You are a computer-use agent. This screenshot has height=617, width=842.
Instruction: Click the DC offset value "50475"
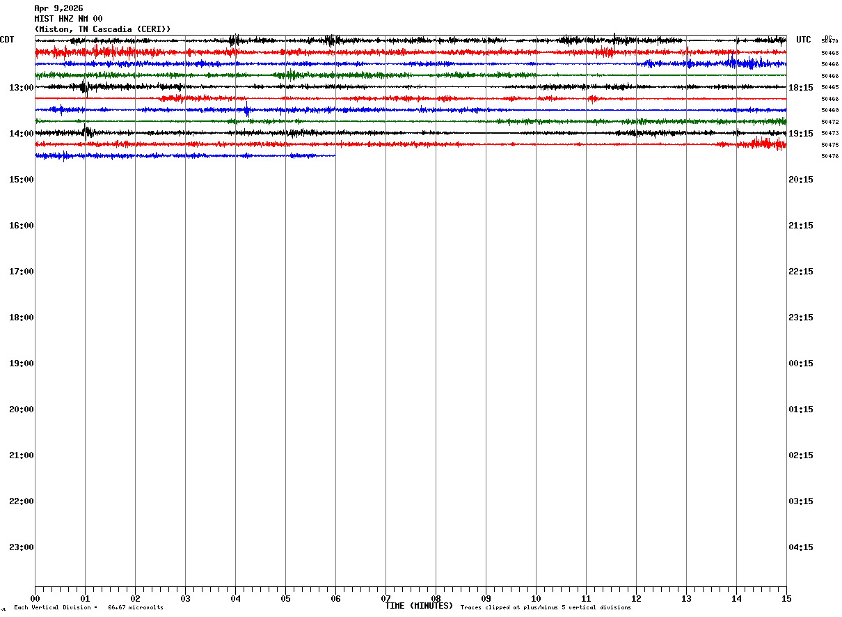click(830, 145)
